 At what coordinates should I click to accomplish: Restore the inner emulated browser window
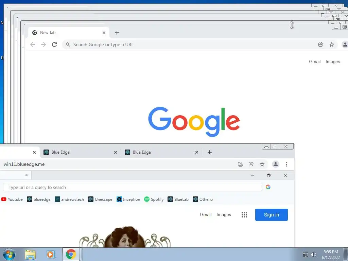269,175
